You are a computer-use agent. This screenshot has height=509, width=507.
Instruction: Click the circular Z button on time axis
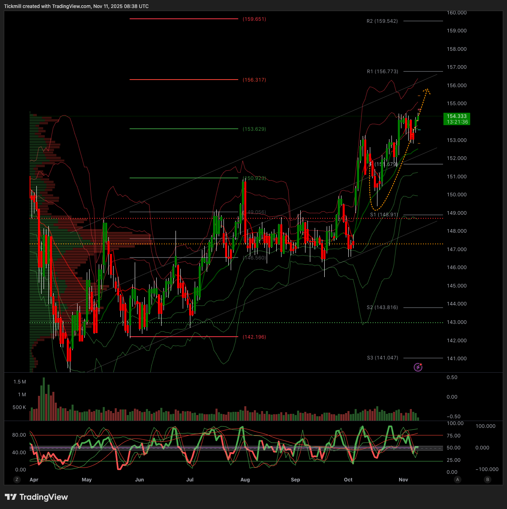coord(17,479)
